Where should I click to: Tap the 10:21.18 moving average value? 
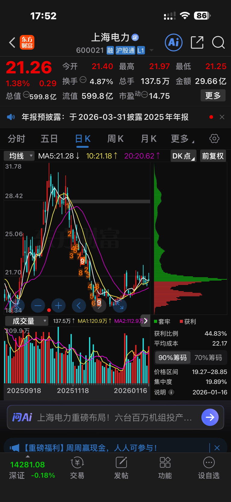coord(102,156)
